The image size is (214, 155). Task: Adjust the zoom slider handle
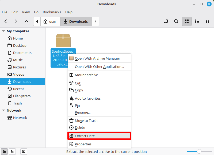tap(199, 151)
